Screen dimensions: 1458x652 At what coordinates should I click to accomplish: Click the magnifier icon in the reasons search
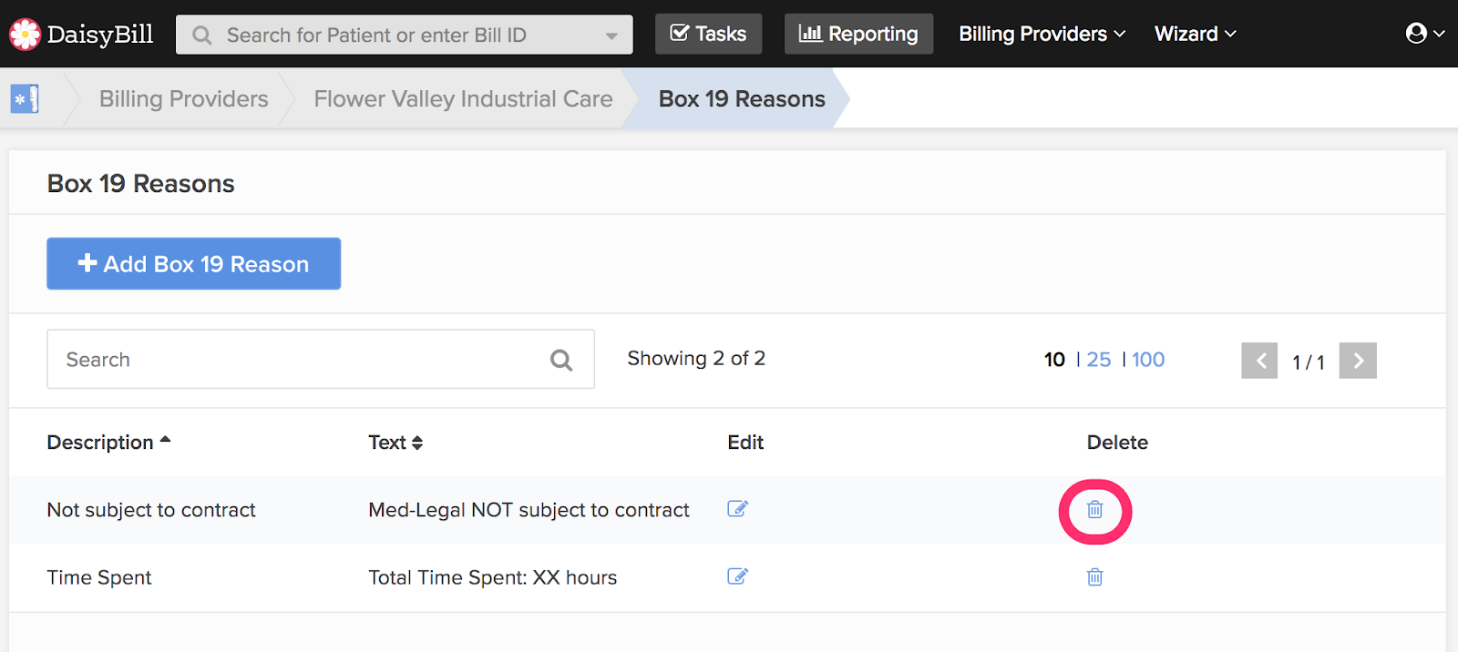pos(561,361)
